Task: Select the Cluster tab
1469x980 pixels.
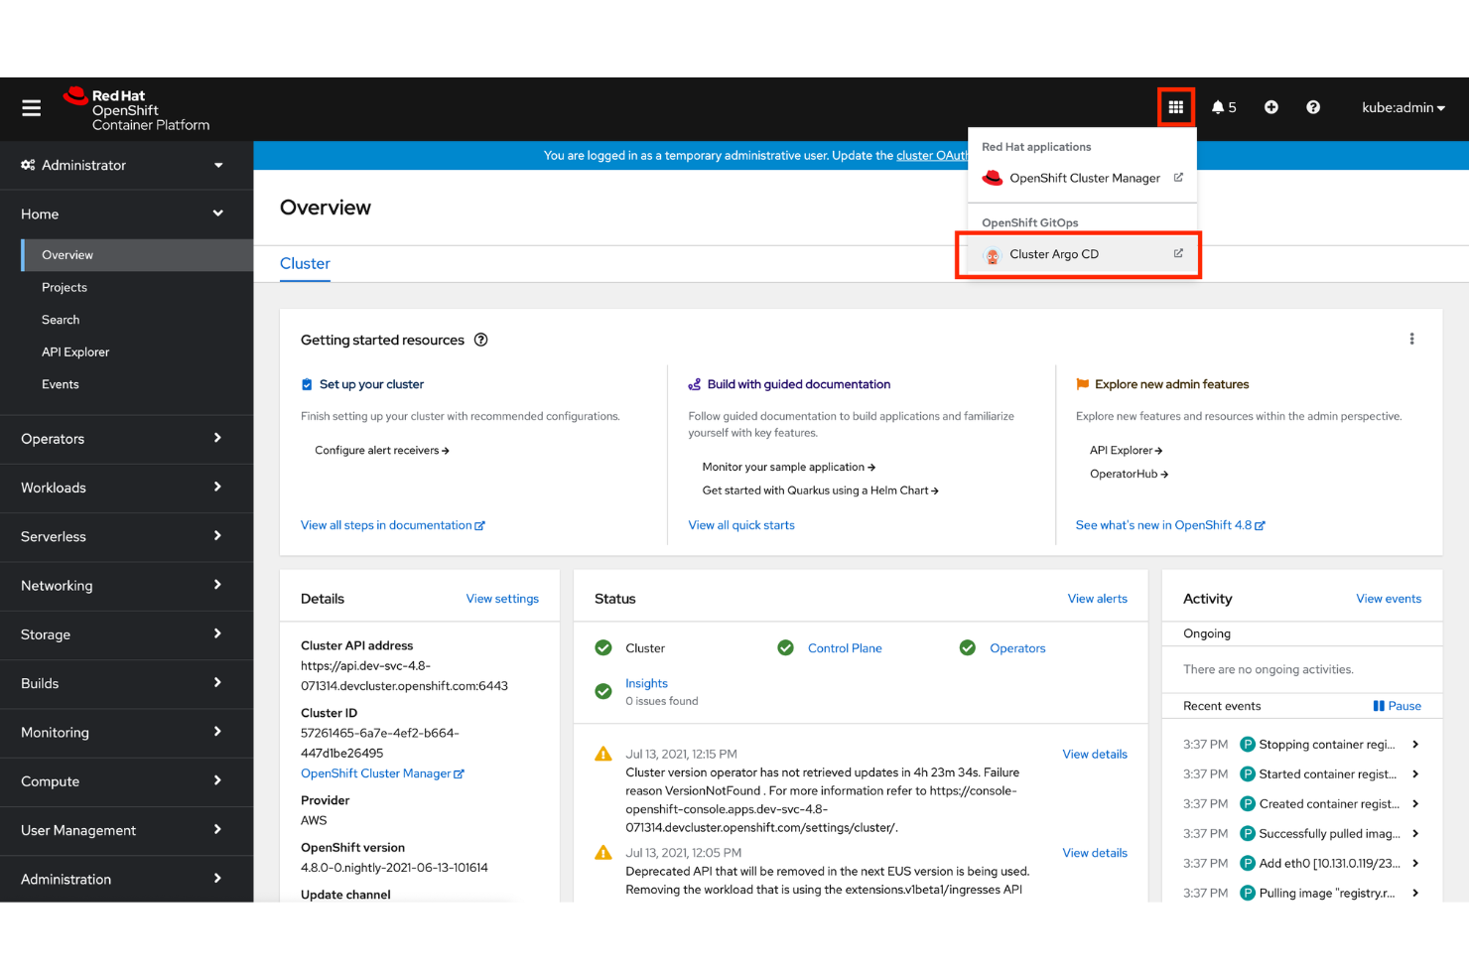Action: (x=305, y=263)
